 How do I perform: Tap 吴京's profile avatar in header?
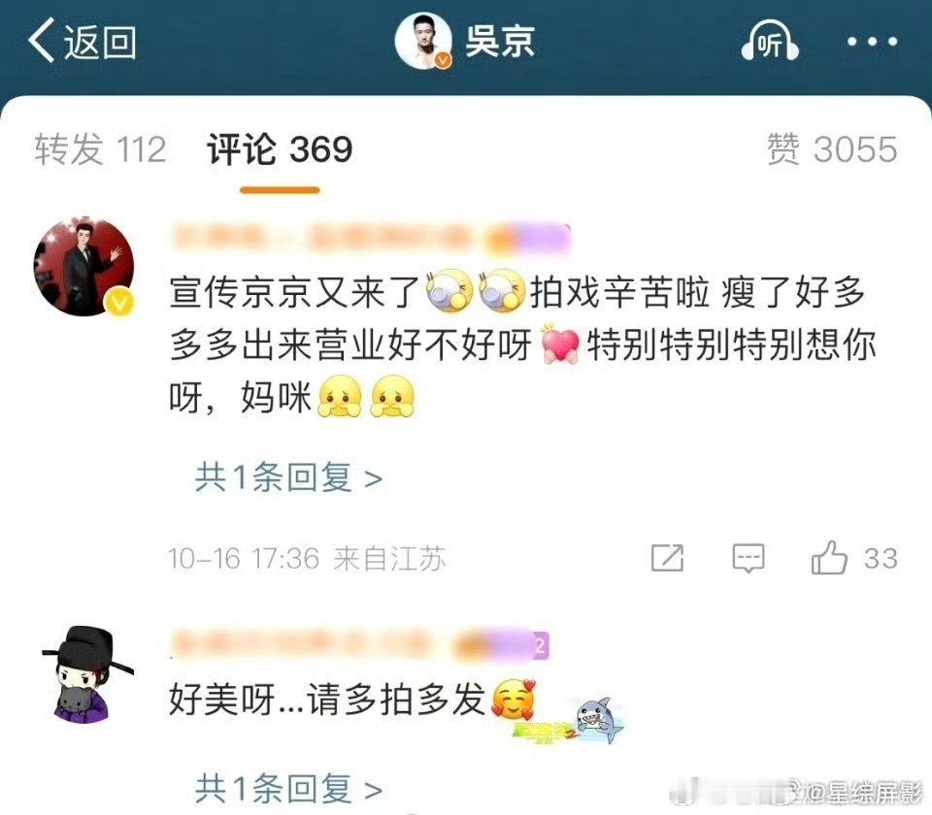point(424,41)
